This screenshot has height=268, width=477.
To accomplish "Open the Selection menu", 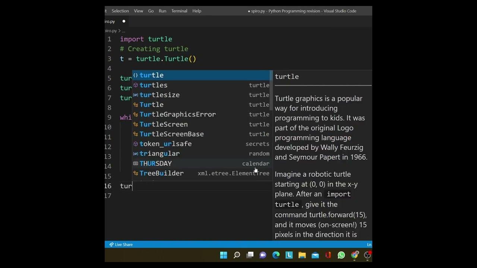I will pos(120,11).
